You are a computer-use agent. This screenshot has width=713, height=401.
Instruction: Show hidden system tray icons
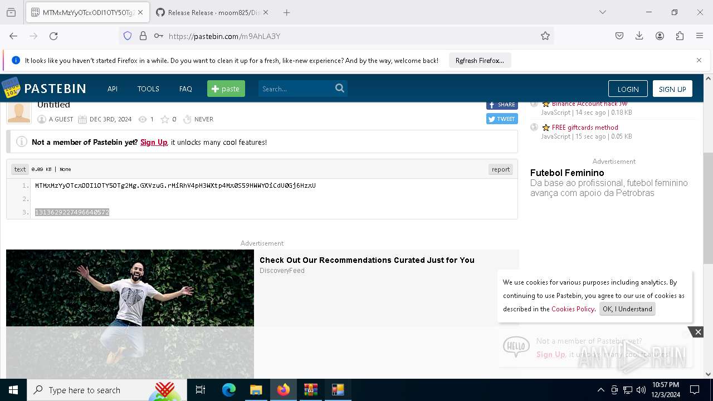click(600, 390)
